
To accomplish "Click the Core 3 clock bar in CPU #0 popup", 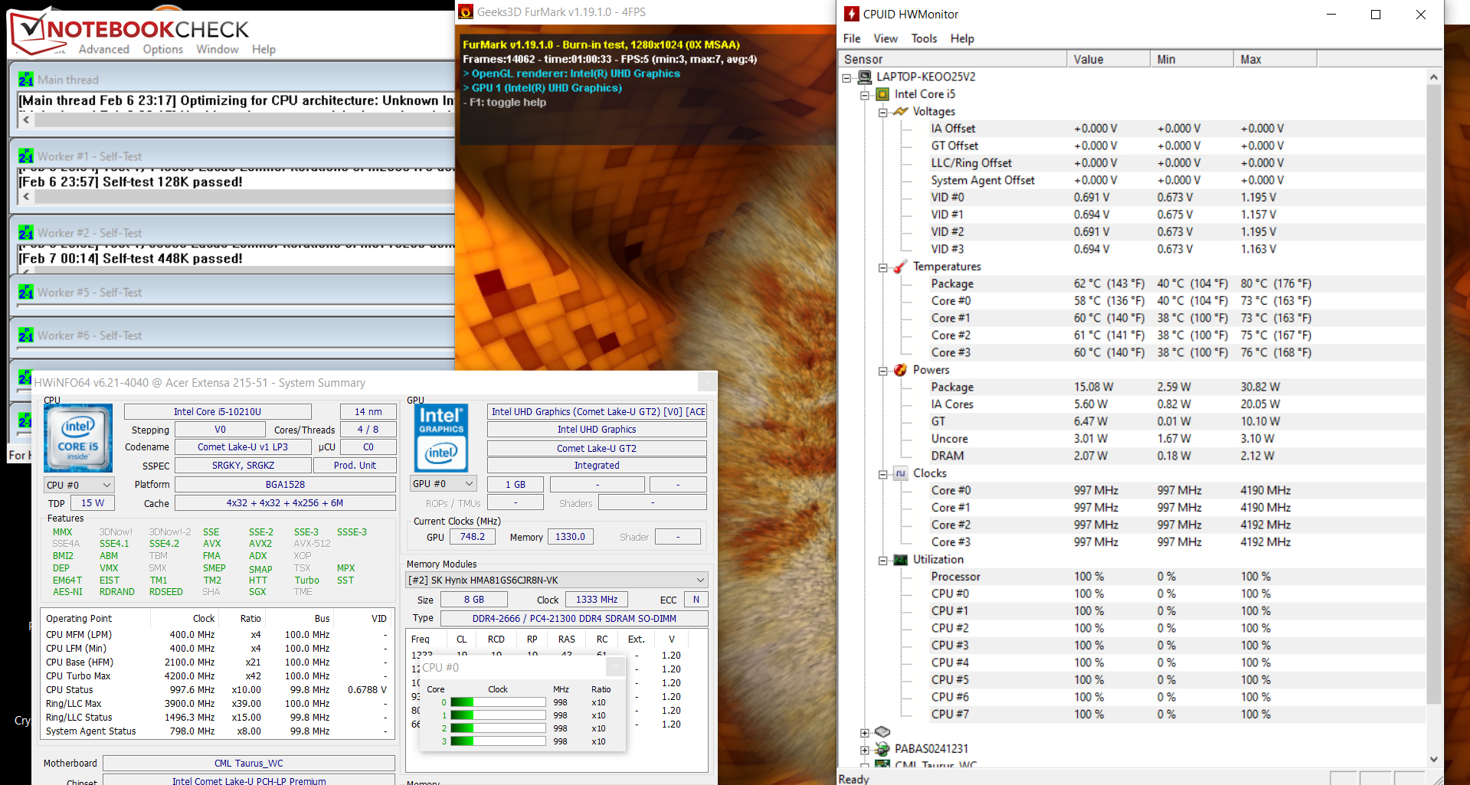I will point(497,741).
